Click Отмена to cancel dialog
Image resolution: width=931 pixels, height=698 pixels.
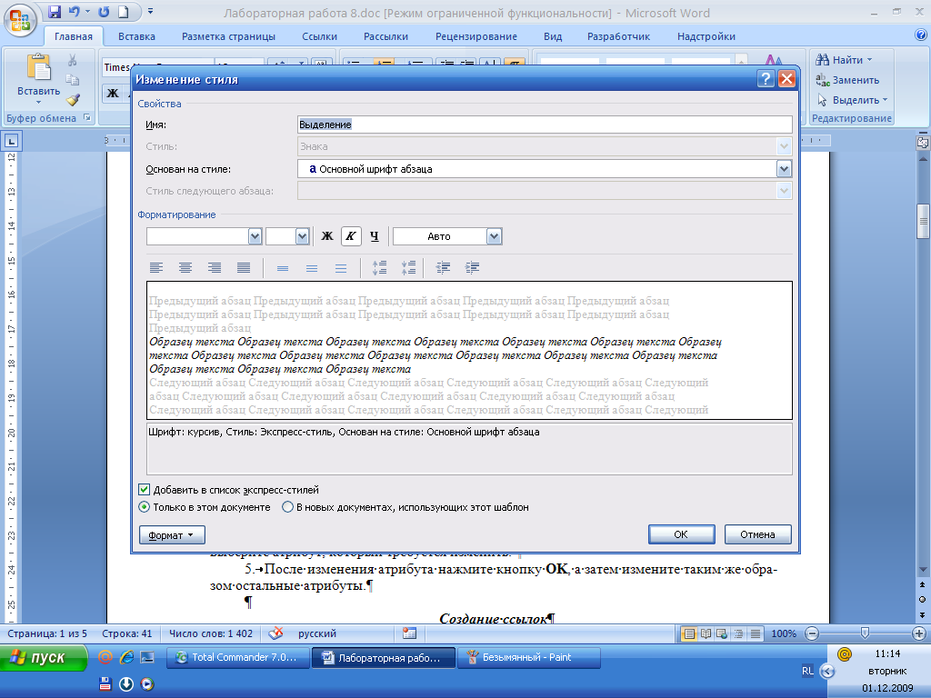pyautogui.click(x=757, y=534)
